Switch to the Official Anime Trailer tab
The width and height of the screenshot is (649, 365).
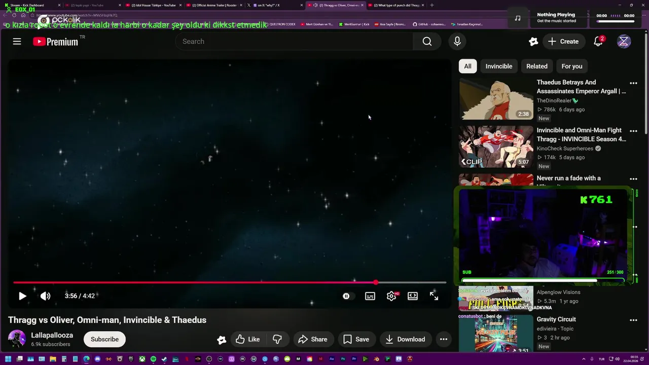(x=214, y=5)
